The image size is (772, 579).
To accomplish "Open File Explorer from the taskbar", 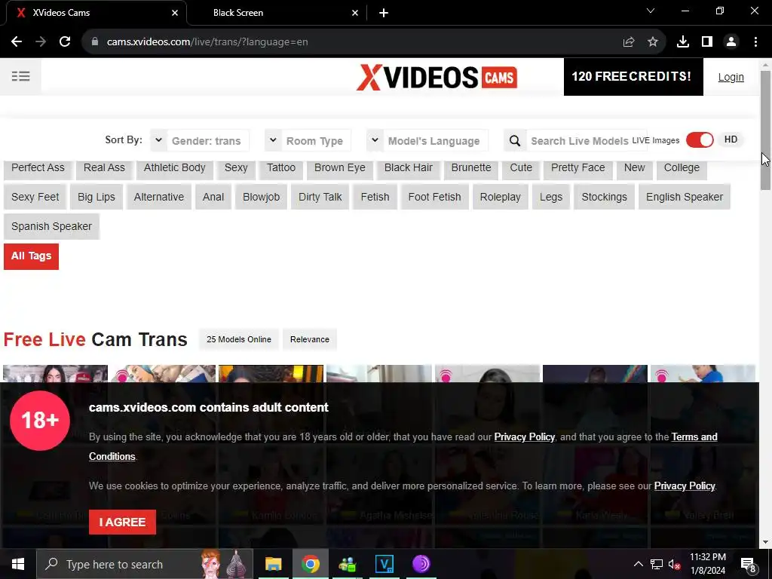I will click(273, 564).
